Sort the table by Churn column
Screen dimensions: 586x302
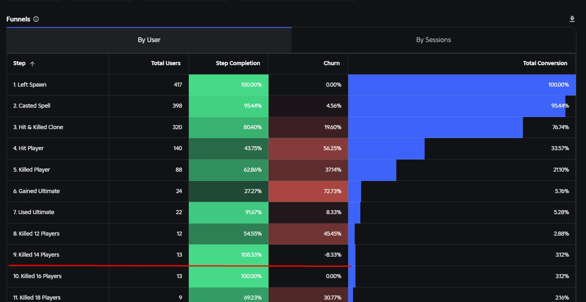click(x=332, y=63)
